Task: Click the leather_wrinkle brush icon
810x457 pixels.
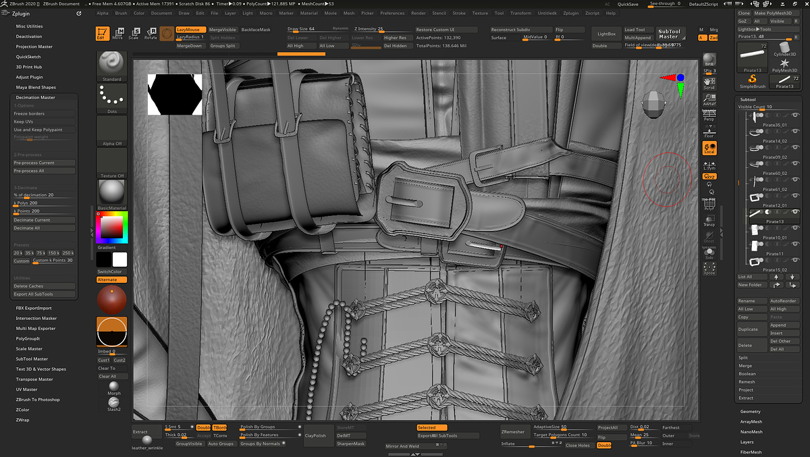Action: [x=147, y=441]
